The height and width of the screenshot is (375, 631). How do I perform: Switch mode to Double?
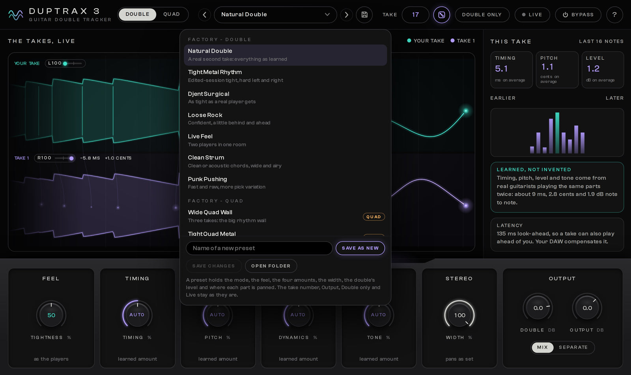click(x=137, y=14)
